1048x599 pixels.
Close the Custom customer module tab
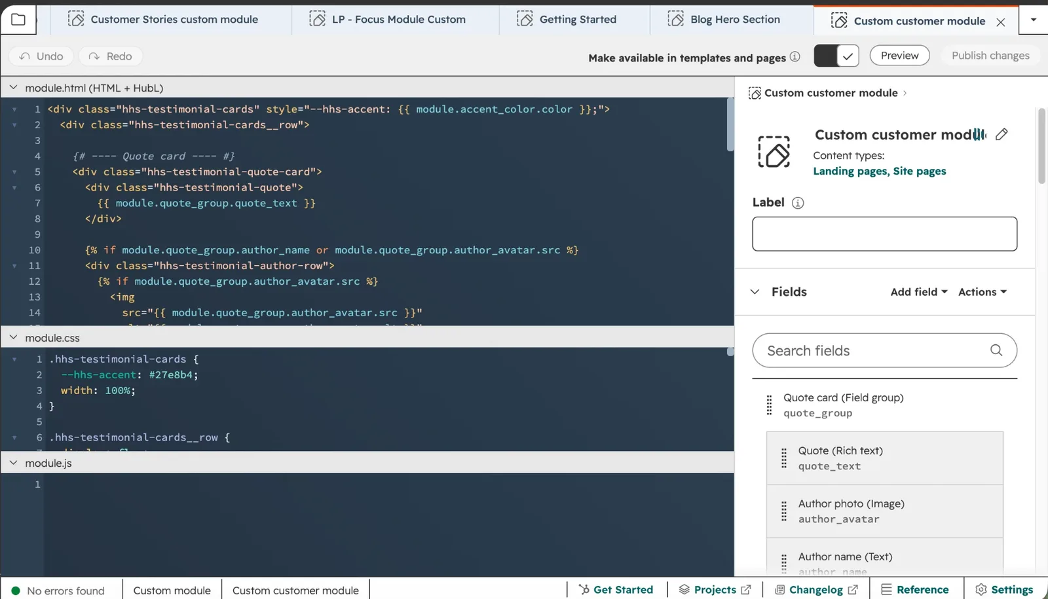point(1001,22)
